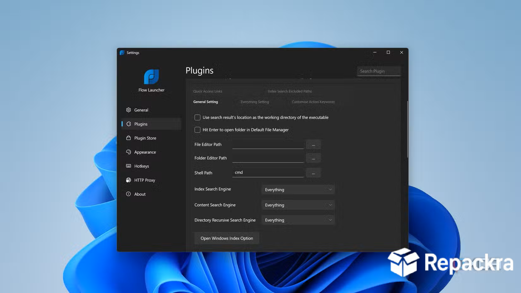Click the Shell Path field containing cmd
Image resolution: width=521 pixels, height=293 pixels.
tap(268, 172)
